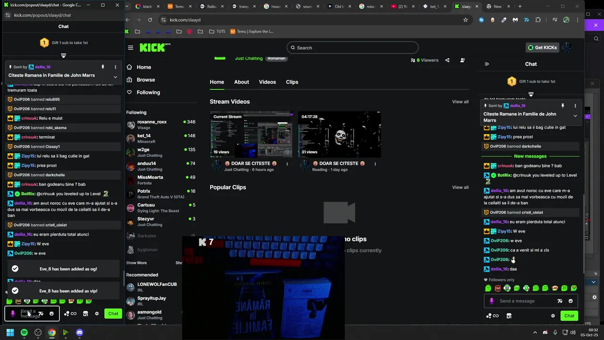This screenshot has width=604, height=340.
Task: Click View all beside Popular Clips
Action: [461, 187]
